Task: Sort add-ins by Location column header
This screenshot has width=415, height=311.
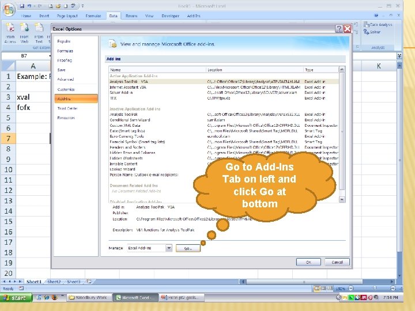Action: (255, 70)
